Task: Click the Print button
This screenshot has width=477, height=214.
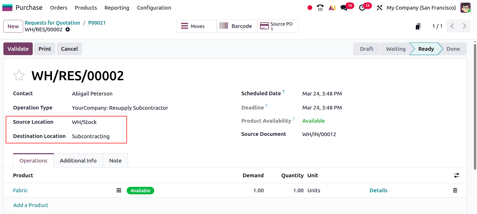Action: 45,49
